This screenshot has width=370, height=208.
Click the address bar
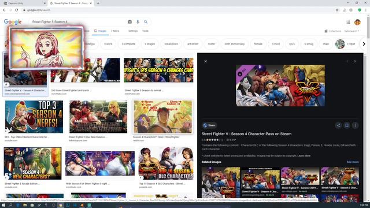[177, 10]
